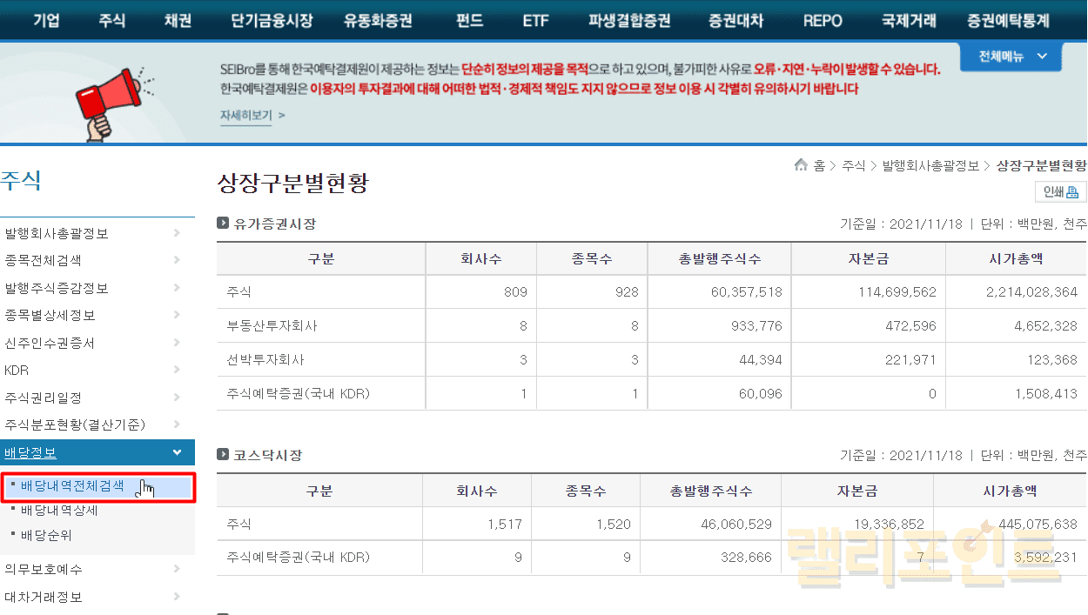Viewport: 1088px width, 615px height.
Task: Open the ETF top menu
Action: pos(535,20)
